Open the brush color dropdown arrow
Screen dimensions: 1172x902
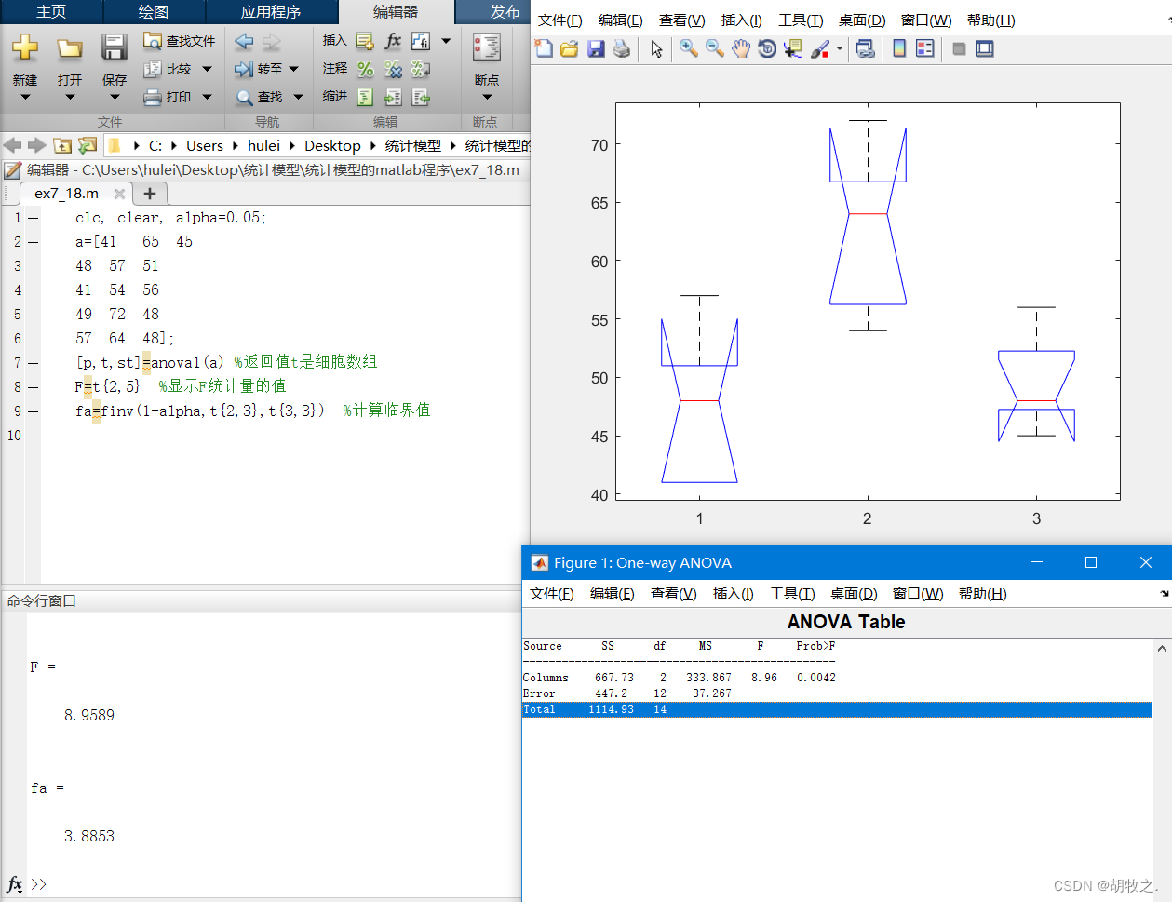tap(840, 49)
